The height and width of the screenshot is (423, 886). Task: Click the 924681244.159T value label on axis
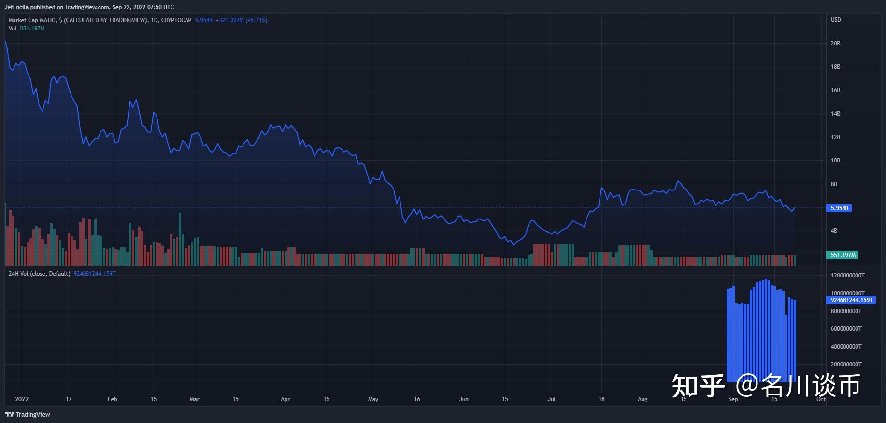(x=851, y=300)
